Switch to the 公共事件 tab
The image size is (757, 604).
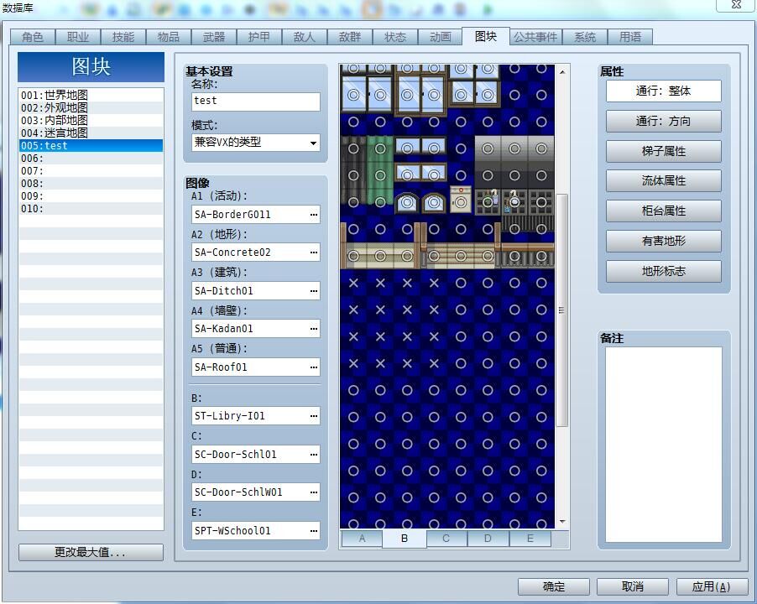coord(535,37)
